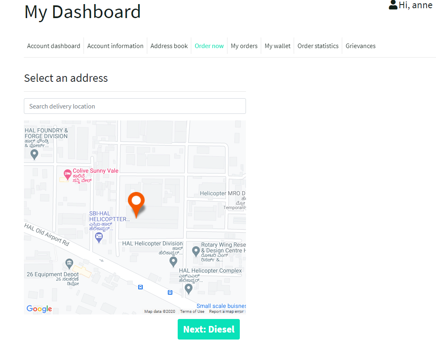Click the Map data ©2020 text

(160, 312)
